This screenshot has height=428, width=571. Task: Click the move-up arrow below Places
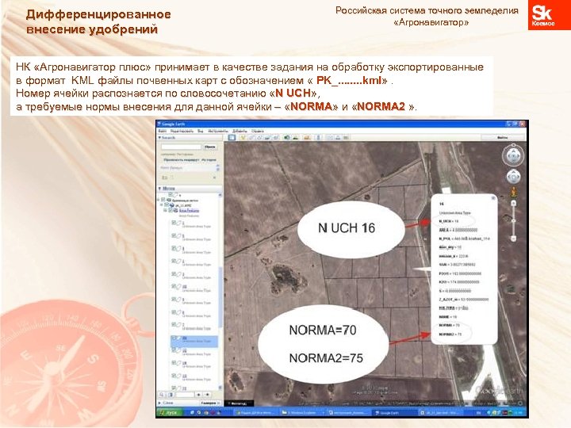click(x=199, y=395)
